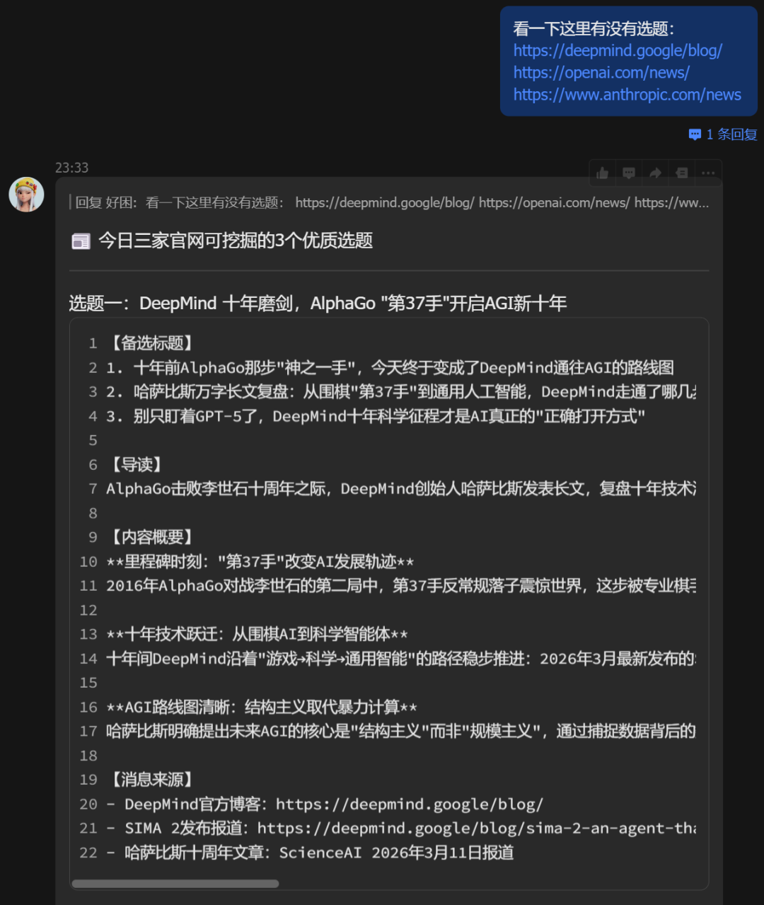
Task: Click the DeepMind blog URL on line 20
Action: pos(409,805)
